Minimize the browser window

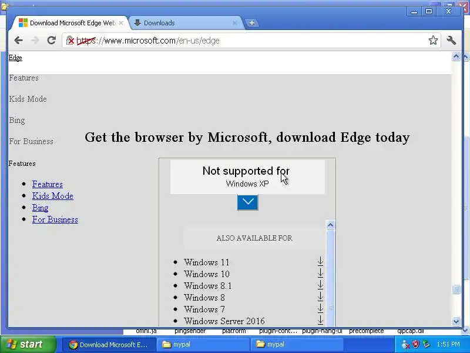(414, 11)
